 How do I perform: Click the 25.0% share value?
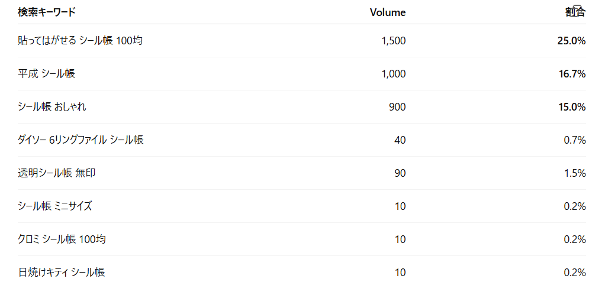(571, 41)
